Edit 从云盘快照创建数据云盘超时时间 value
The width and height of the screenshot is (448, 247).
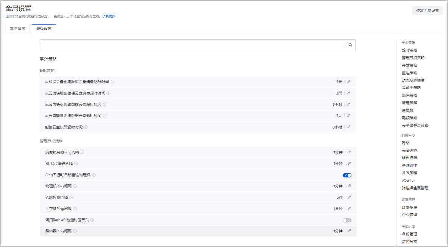[349, 104]
